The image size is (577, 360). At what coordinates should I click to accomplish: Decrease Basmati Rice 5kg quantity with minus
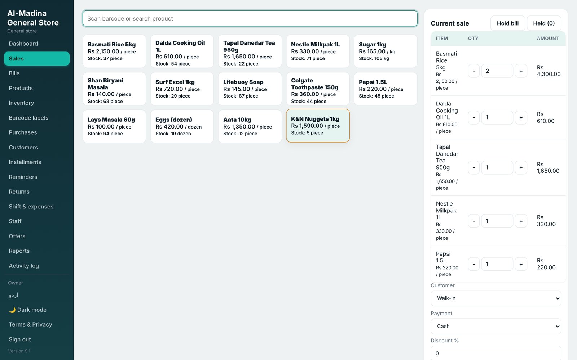coord(474,71)
